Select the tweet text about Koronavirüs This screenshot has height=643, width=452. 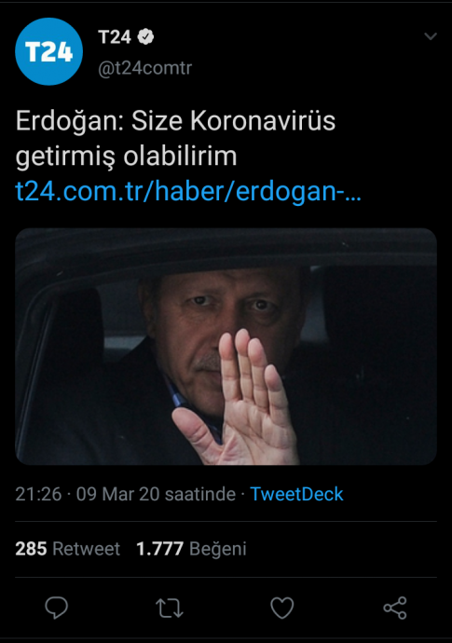click(x=175, y=138)
